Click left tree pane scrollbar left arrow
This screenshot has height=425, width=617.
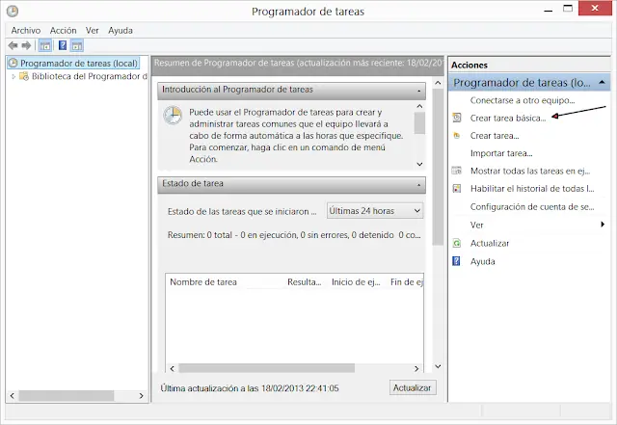(x=13, y=395)
